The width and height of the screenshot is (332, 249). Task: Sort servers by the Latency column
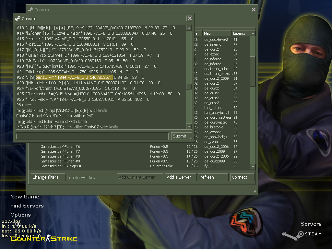(240, 33)
